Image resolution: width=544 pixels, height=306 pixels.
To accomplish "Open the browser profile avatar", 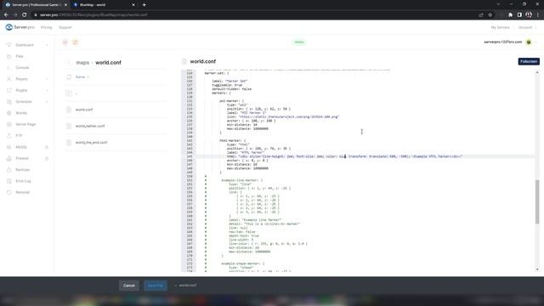I will click(x=529, y=15).
